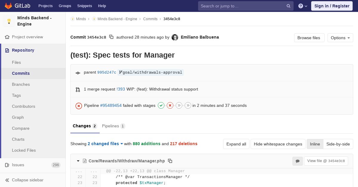Go to Charts in the sidebar
The height and width of the screenshot is (187, 358).
(33, 139)
